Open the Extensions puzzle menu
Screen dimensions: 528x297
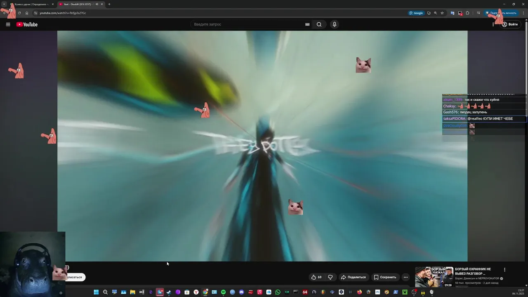467,13
